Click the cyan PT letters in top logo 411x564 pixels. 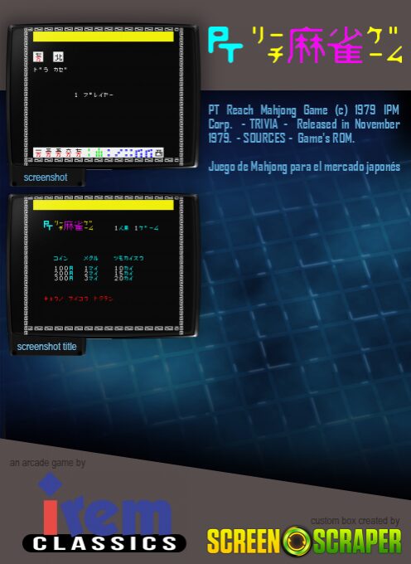tap(225, 46)
